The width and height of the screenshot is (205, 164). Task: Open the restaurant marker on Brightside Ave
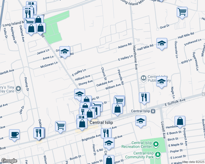click(x=106, y=133)
